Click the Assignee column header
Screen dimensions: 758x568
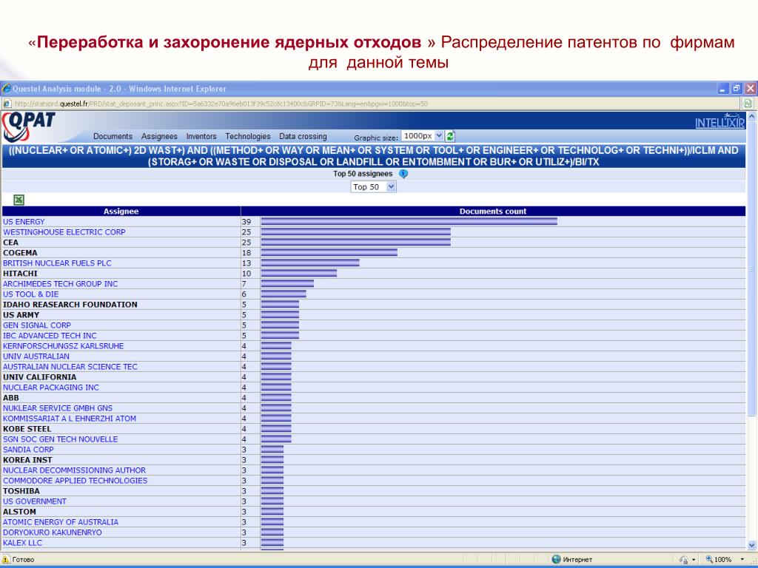coord(121,211)
